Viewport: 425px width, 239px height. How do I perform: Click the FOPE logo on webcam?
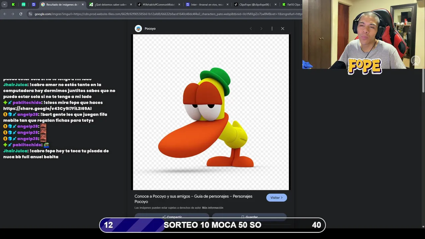[365, 66]
